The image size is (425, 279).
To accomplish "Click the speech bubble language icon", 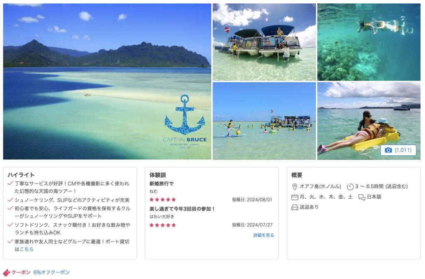I will 361,197.
